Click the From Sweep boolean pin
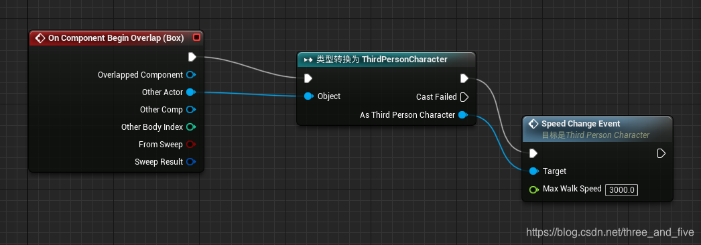Screen dimensions: 701x245 coord(191,144)
